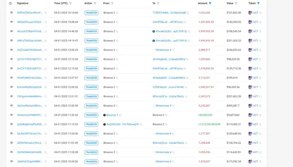Image resolution: width=293 pixels, height=167 pixels.
Task: Copy Binance 2 address in first row
Action: pyautogui.click(x=117, y=13)
